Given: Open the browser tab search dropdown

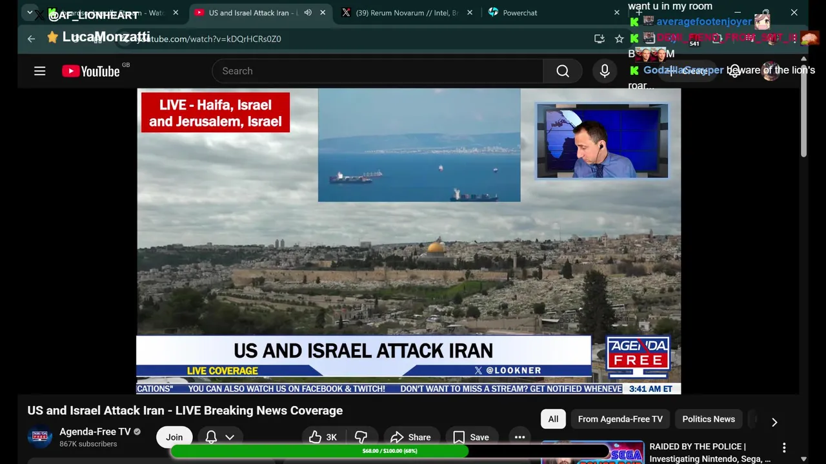Looking at the screenshot, I should [30, 12].
